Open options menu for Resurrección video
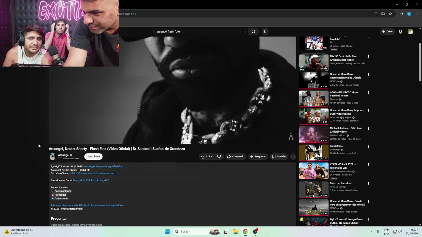Image resolution: width=422 pixels, height=237 pixels. tap(368, 75)
